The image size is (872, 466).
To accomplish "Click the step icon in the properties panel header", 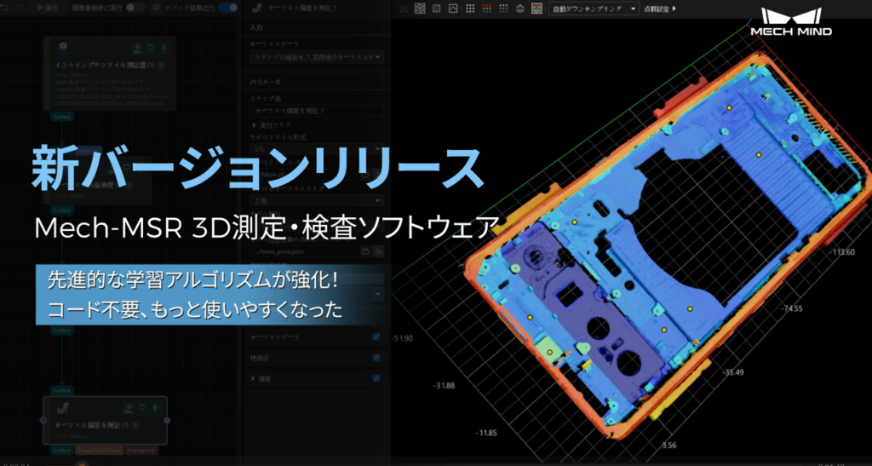I will (x=257, y=9).
